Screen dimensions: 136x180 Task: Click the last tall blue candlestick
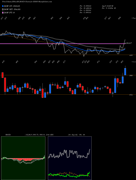click(x=125, y=72)
